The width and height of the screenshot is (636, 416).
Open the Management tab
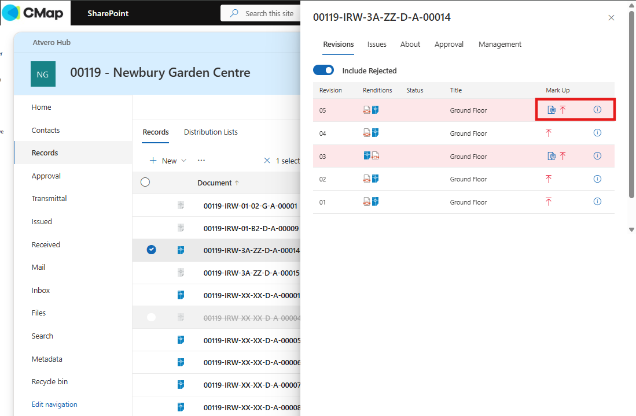pos(500,44)
